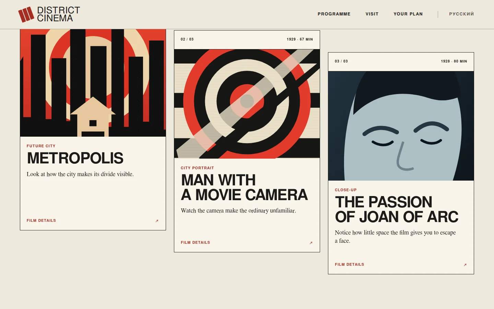Screen dimensions: 494x309
Task: Click the 03 / 03 counter text
Action: [341, 61]
